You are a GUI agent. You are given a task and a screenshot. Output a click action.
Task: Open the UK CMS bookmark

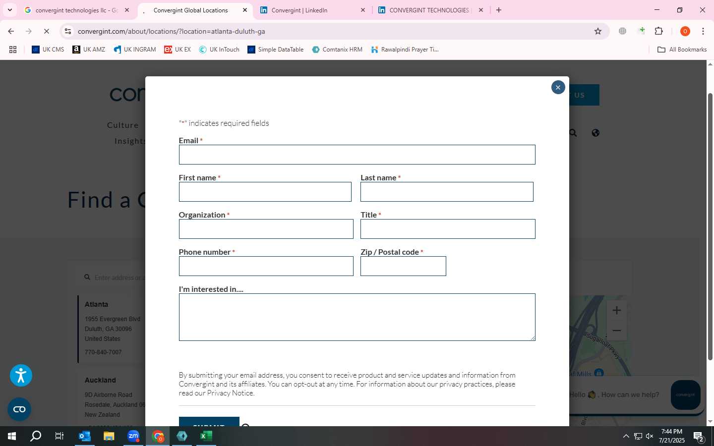pyautogui.click(x=48, y=50)
